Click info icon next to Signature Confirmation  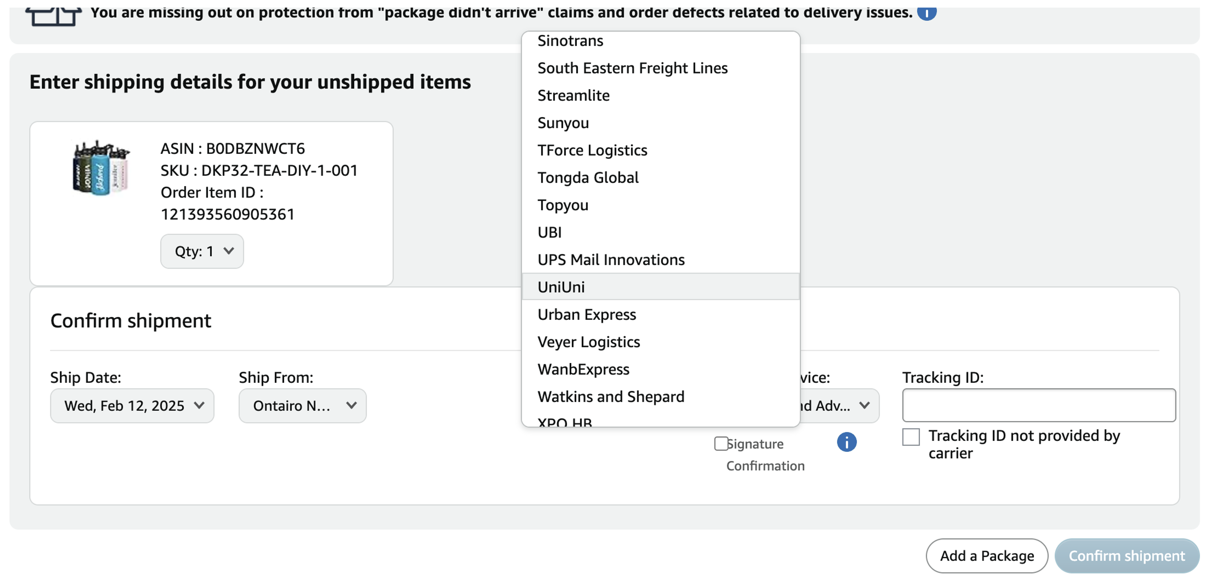pyautogui.click(x=846, y=442)
